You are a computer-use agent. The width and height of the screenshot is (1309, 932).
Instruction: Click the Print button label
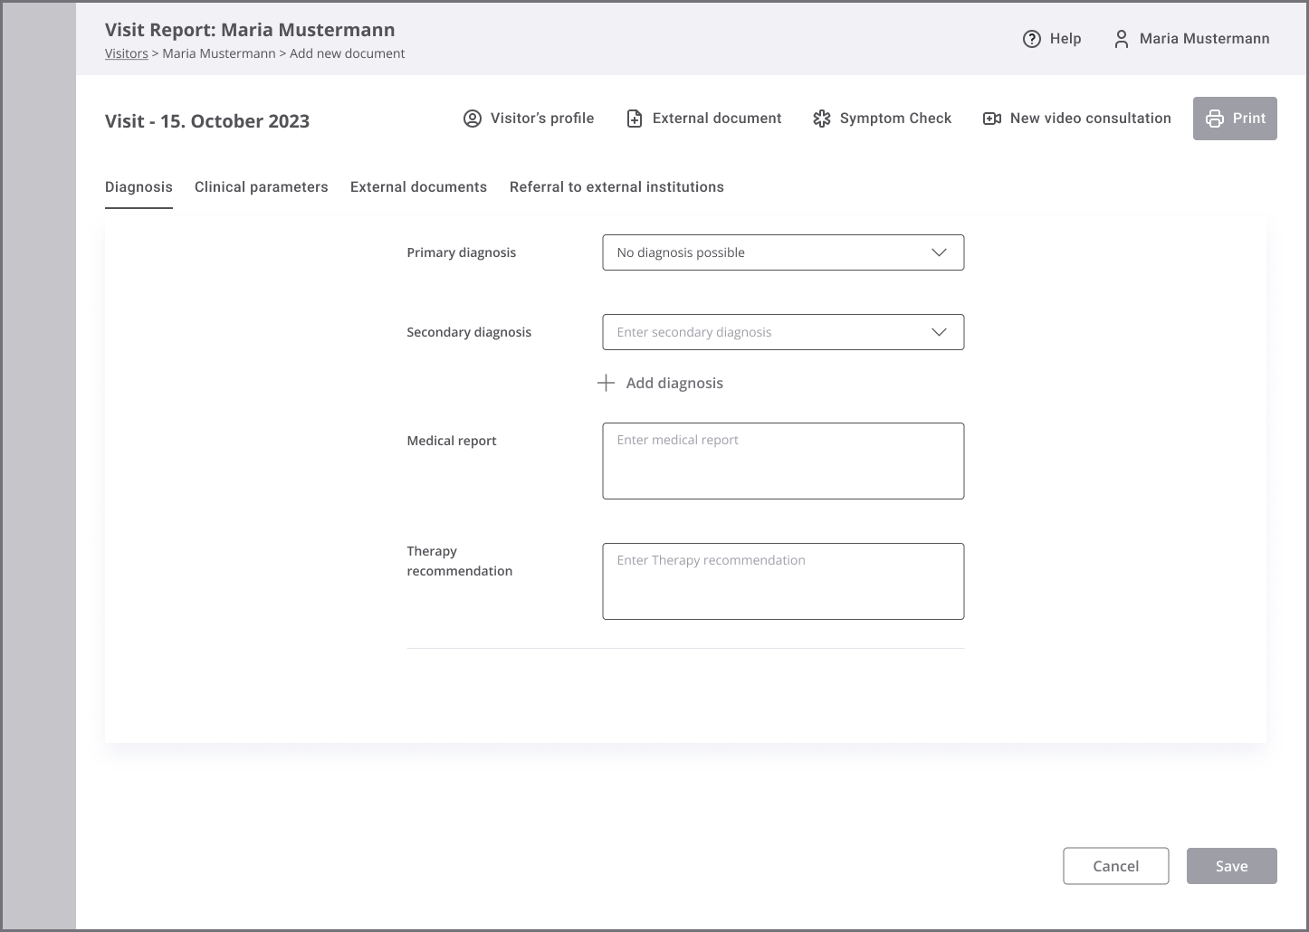click(x=1248, y=119)
